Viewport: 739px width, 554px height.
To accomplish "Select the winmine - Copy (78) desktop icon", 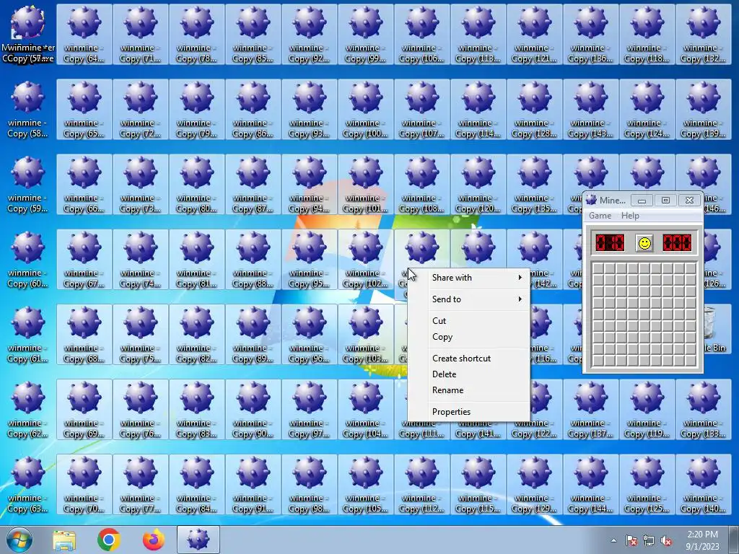I will [197, 35].
